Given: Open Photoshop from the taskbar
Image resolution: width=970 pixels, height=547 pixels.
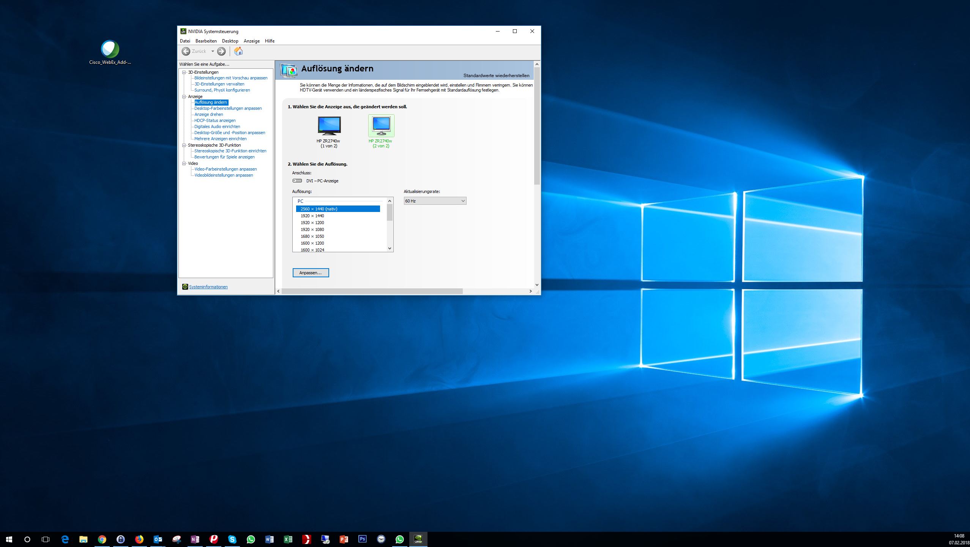Looking at the screenshot, I should click(362, 539).
